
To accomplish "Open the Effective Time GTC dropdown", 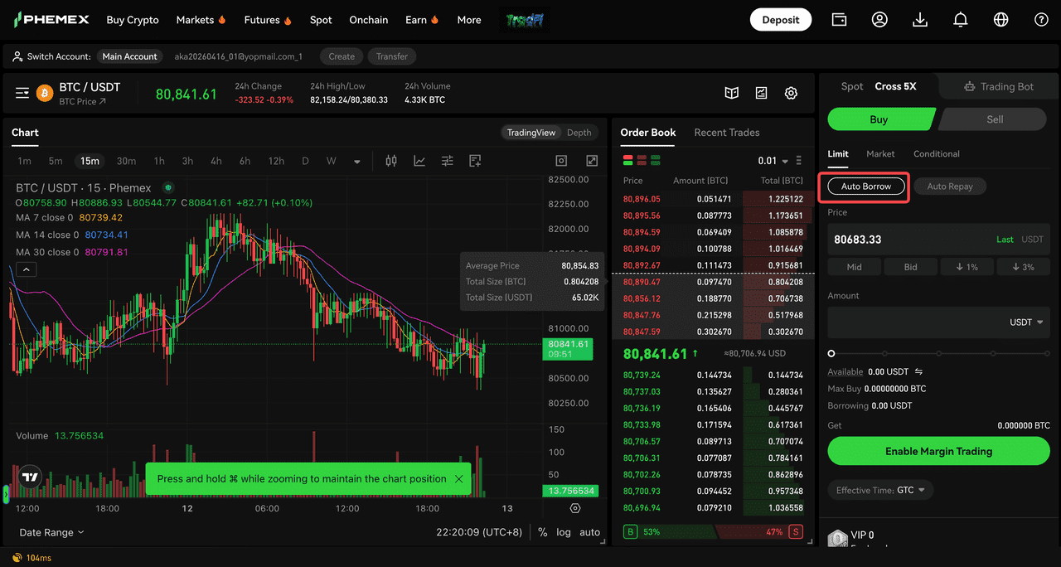I will click(880, 490).
